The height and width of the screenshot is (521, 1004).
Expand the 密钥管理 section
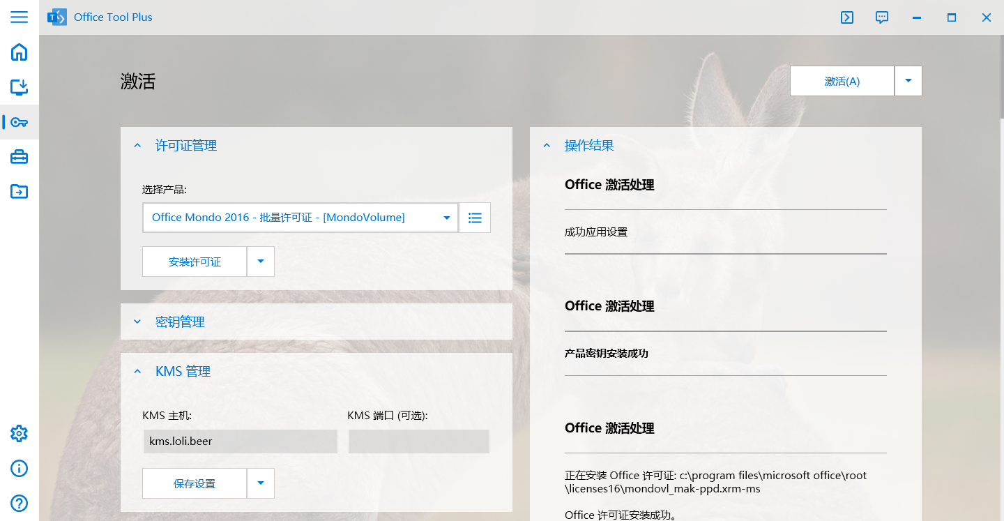(x=137, y=322)
